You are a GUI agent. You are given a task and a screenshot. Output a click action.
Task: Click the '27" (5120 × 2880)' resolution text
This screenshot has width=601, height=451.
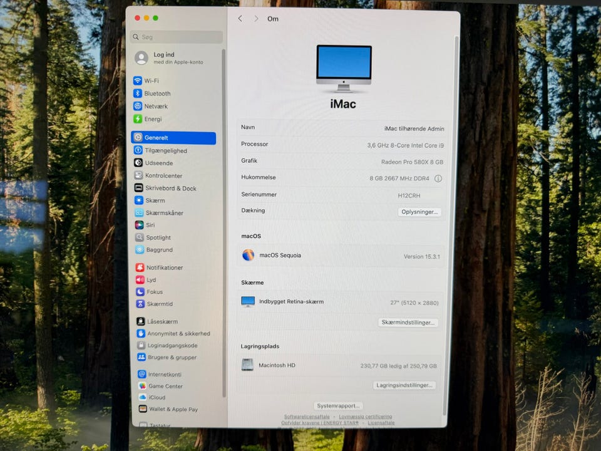[414, 303]
